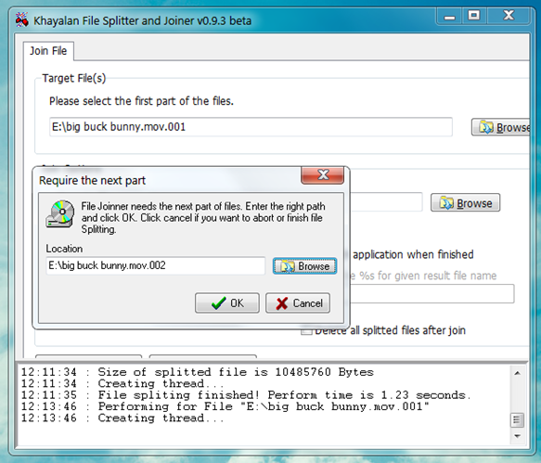Click the disc drive icon in dialog

tap(60, 213)
